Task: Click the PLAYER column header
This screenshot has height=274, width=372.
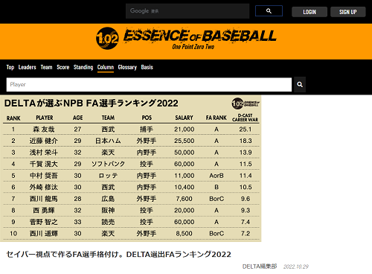Action: click(45, 118)
